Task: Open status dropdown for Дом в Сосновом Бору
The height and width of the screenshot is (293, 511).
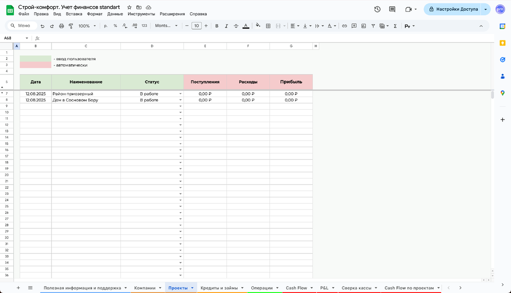Action: pyautogui.click(x=181, y=100)
